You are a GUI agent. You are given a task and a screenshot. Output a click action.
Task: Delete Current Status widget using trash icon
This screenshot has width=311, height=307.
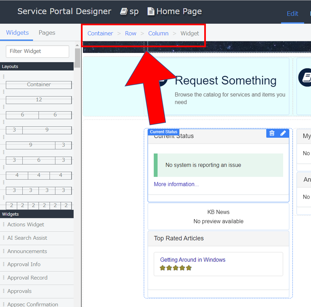(272, 133)
